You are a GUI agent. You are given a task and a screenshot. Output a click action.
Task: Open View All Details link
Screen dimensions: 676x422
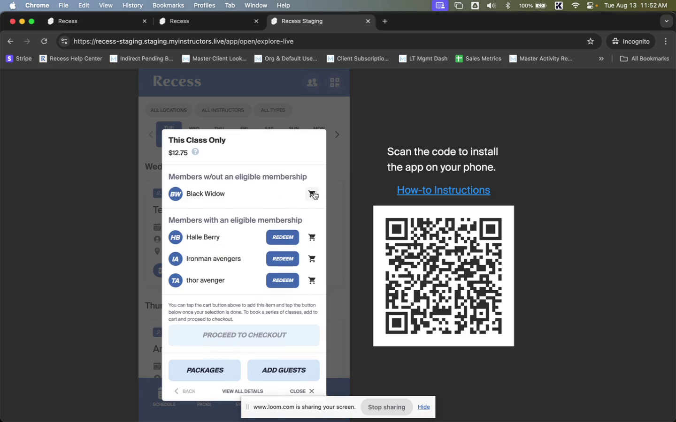point(243,391)
